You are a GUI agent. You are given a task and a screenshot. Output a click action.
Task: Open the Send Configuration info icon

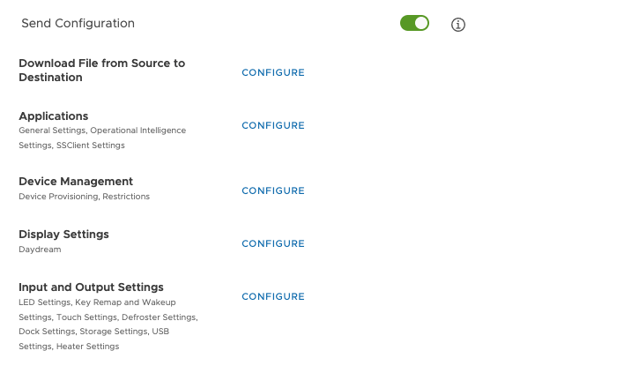coord(458,25)
